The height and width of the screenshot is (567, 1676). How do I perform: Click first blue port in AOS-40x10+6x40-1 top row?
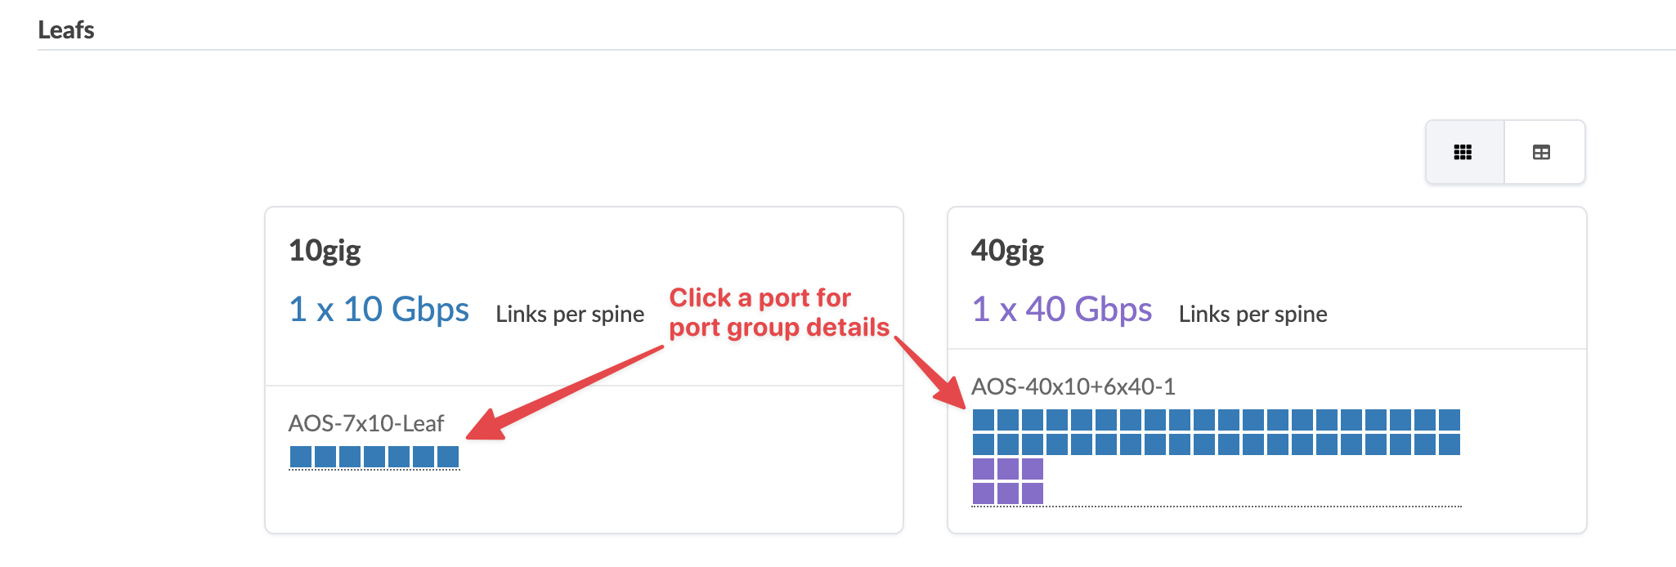984,420
